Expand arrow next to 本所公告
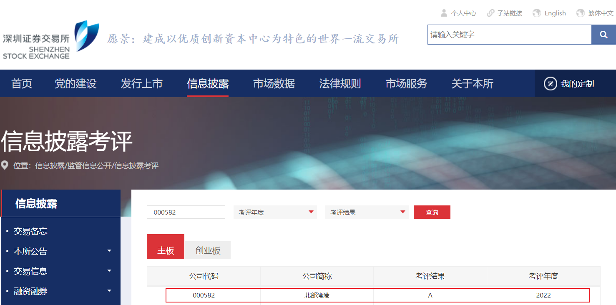 (109, 251)
